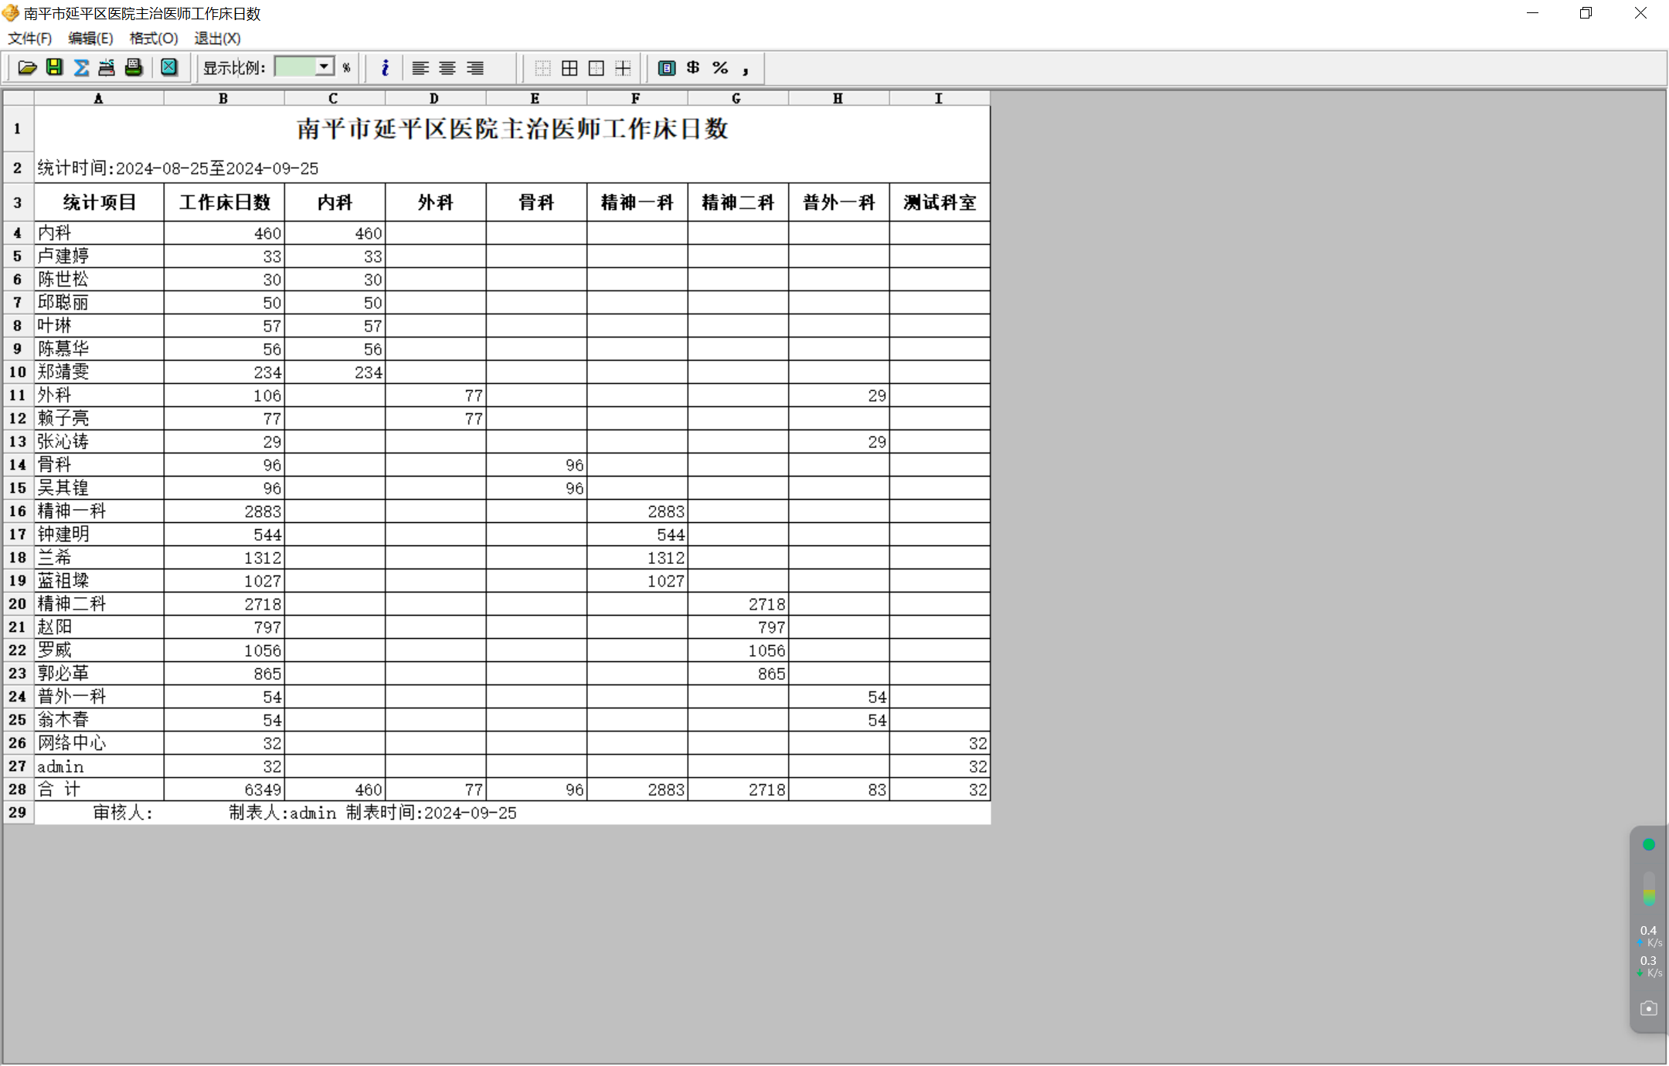Image resolution: width=1669 pixels, height=1066 pixels.
Task: Click the green save disk icon
Action: [x=54, y=68]
